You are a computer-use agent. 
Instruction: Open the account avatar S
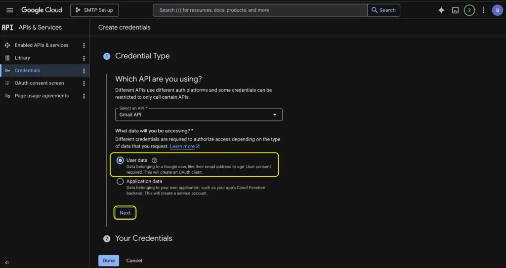pos(497,10)
